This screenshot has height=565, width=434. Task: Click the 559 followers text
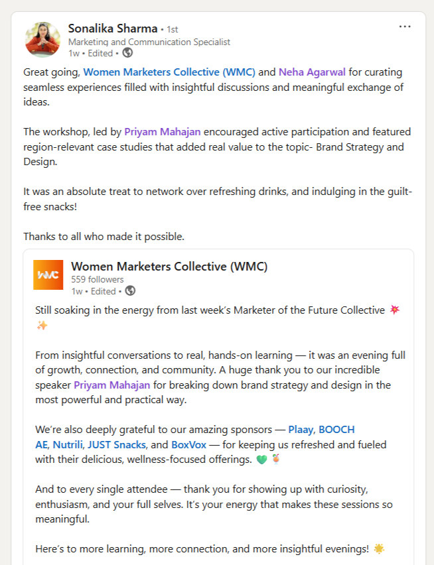(98, 280)
